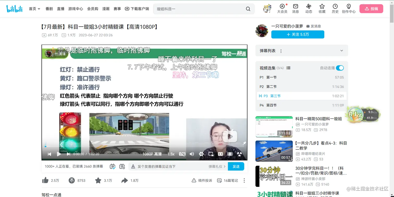Toggle danmaku display on/off icon

click(113, 166)
